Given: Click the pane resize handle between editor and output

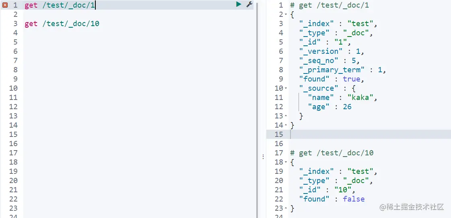Looking at the screenshot, I should click(263, 157).
